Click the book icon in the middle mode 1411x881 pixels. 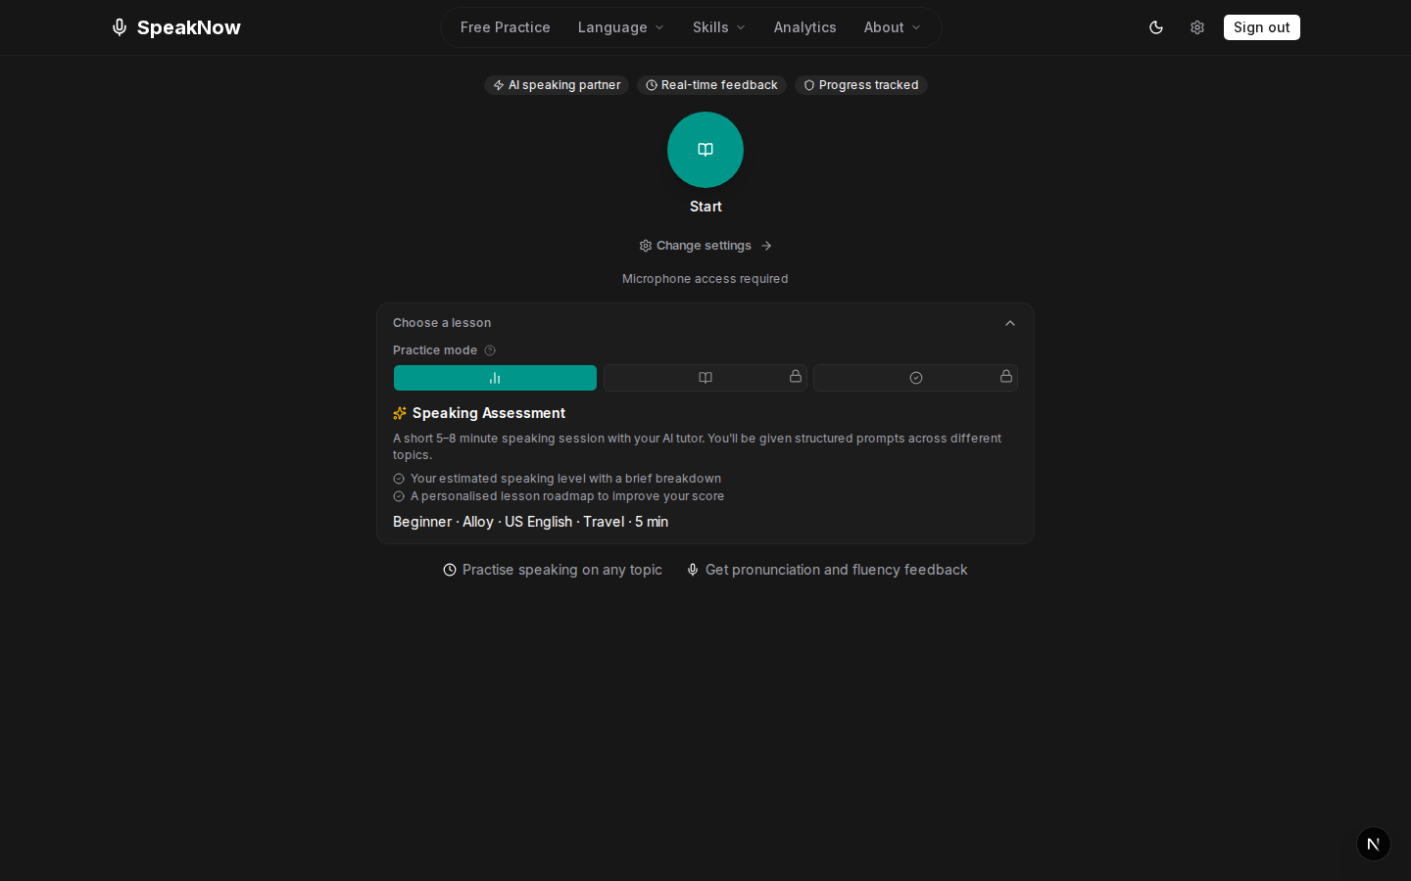coord(705,378)
